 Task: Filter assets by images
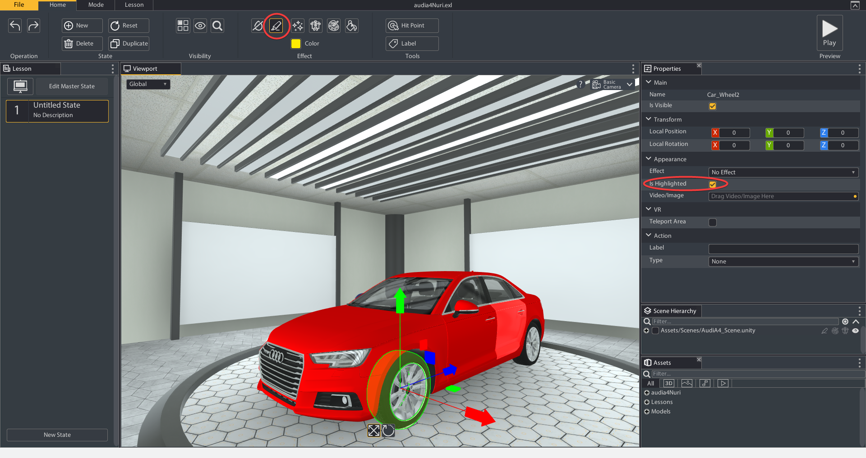[687, 383]
